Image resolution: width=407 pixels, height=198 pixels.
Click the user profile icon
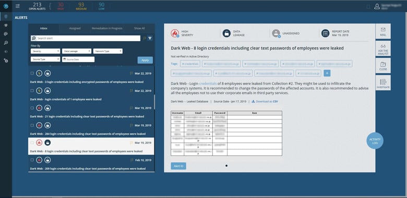coord(377,6)
